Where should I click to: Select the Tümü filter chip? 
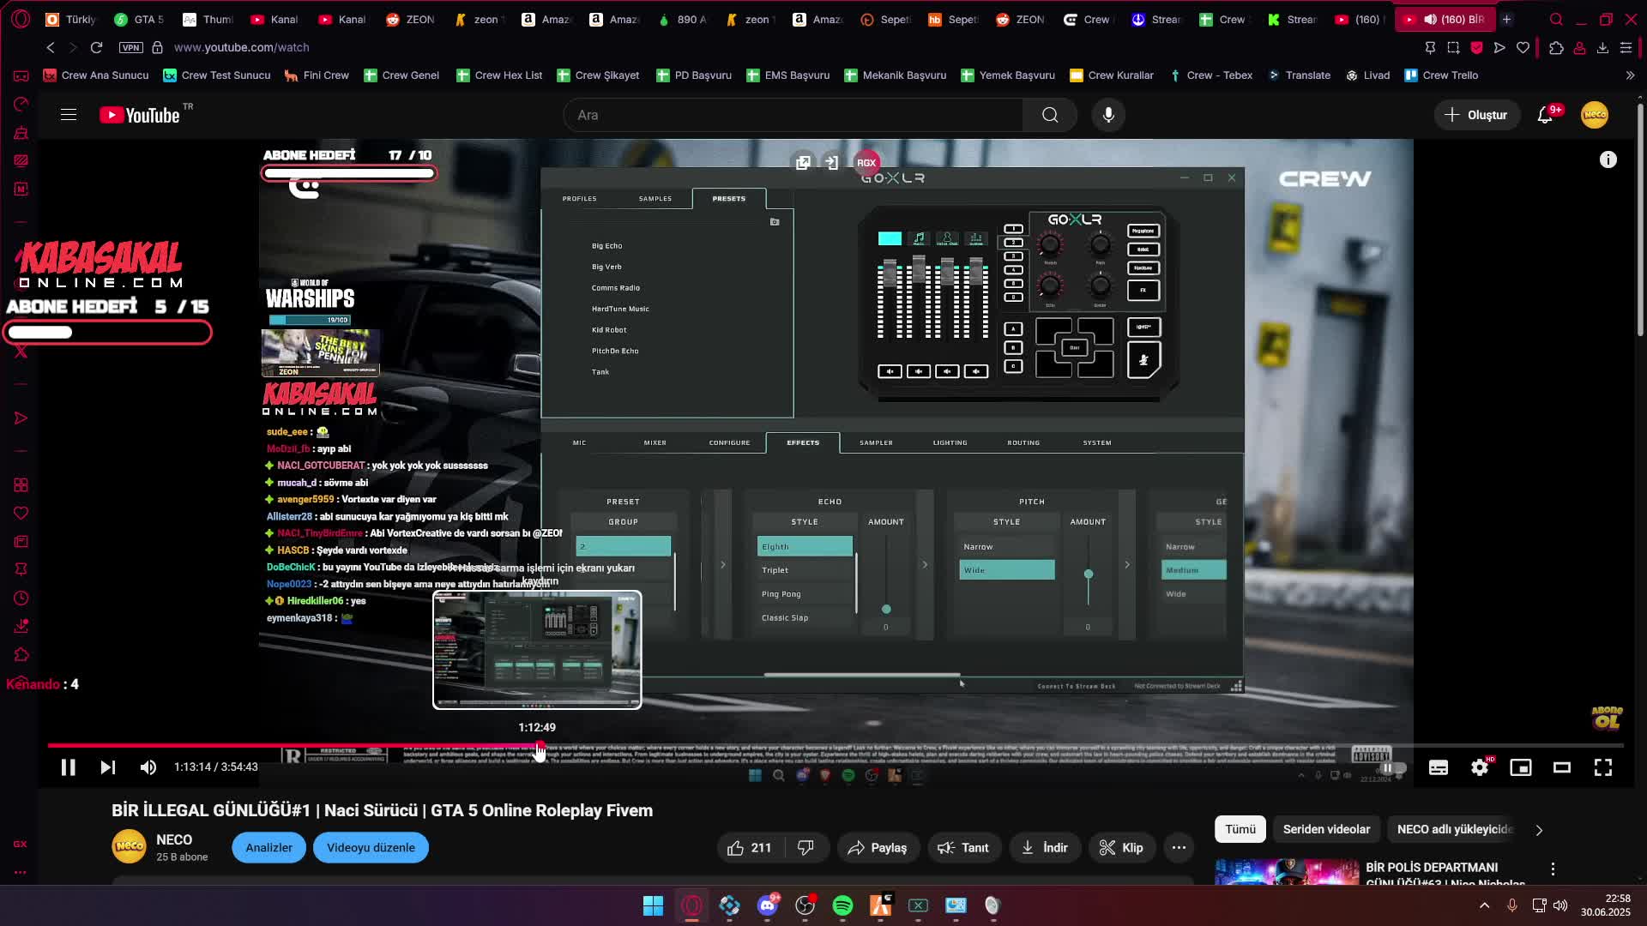click(1240, 829)
